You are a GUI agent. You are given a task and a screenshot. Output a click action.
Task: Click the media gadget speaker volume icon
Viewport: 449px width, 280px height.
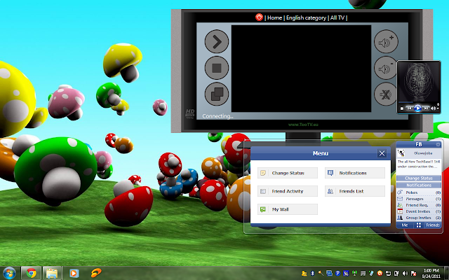(x=434, y=108)
